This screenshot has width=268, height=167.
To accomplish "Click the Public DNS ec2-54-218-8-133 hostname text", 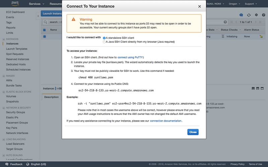I will point(116,91).
